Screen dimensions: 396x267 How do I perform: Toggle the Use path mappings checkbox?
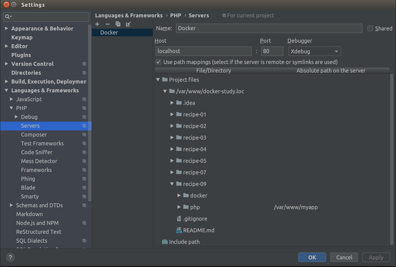click(x=159, y=62)
